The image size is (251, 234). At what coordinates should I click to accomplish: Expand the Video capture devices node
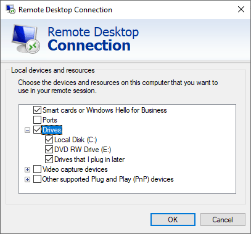coord(27,169)
